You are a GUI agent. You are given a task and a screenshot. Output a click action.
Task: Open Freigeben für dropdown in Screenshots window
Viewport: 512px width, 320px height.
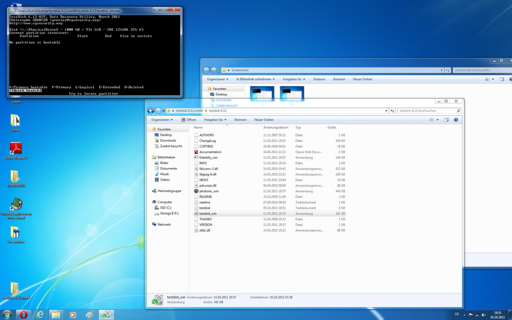[294, 79]
